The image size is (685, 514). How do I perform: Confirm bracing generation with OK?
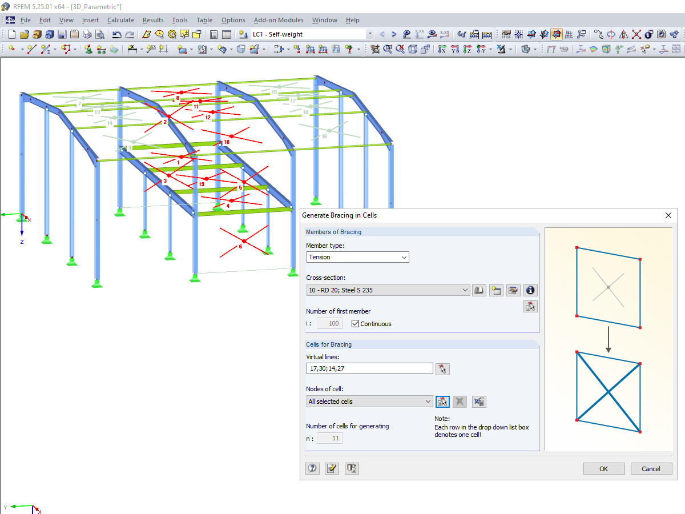pos(603,468)
